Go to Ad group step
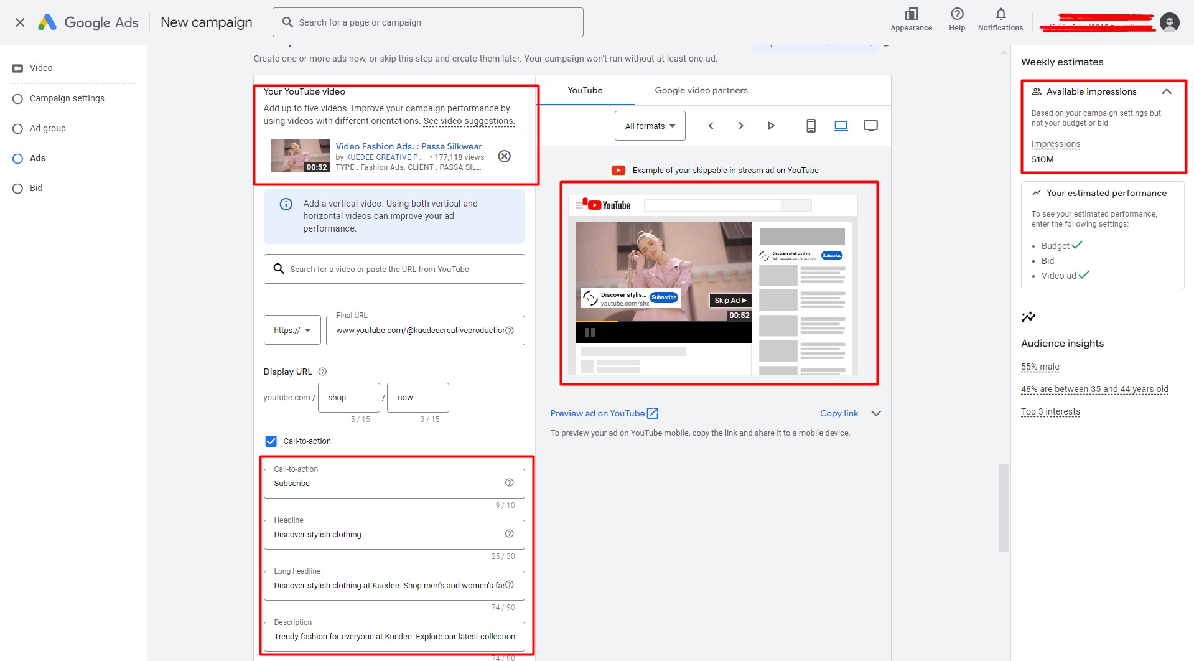Image resolution: width=1194 pixels, height=661 pixels. click(x=47, y=128)
